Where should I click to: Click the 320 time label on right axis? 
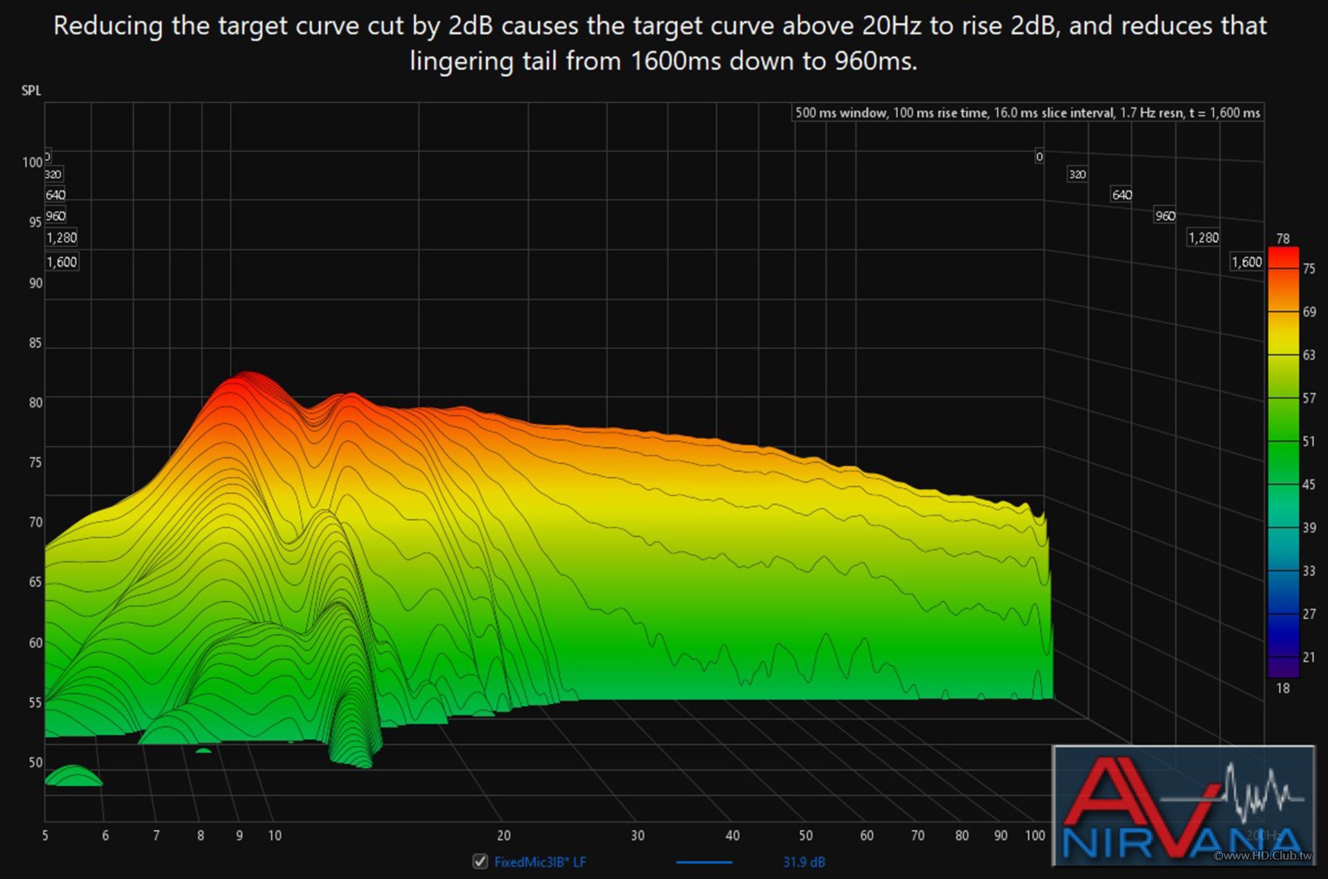[x=1077, y=174]
